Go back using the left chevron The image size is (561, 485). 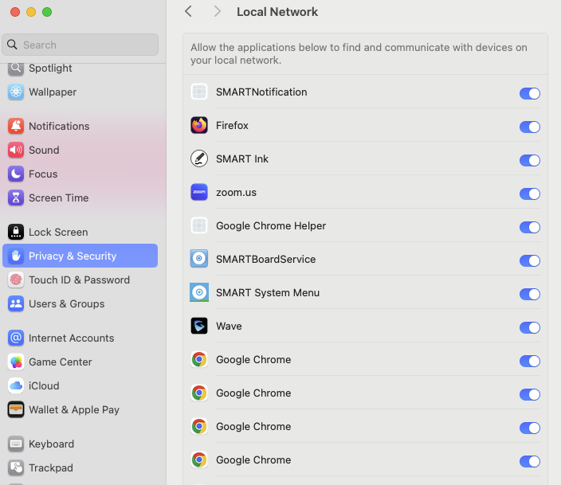[x=188, y=12]
